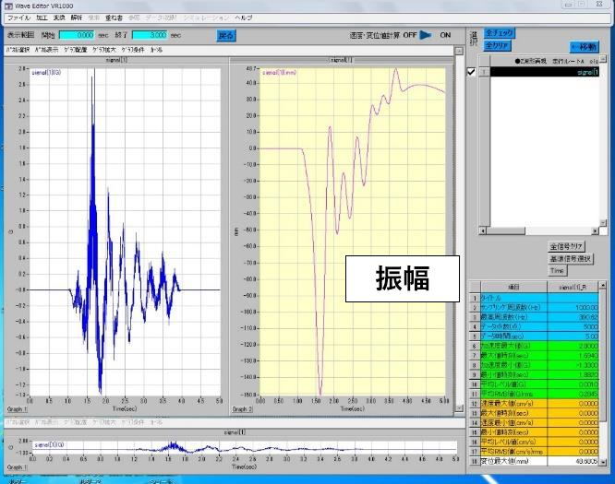Uncheck the signal[1] checkbox in the signal list
The width and height of the screenshot is (615, 484).
tap(472, 72)
